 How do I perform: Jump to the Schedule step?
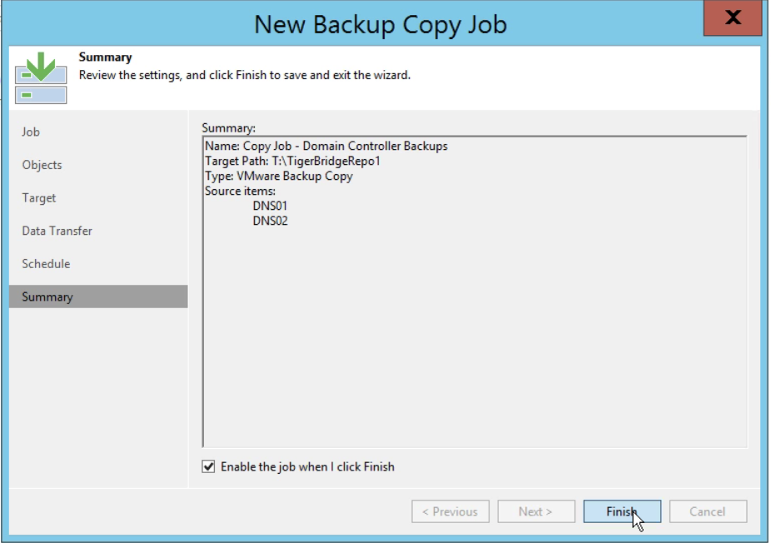46,264
